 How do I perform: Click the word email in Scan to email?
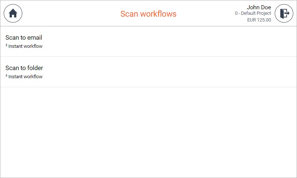[x=35, y=37]
